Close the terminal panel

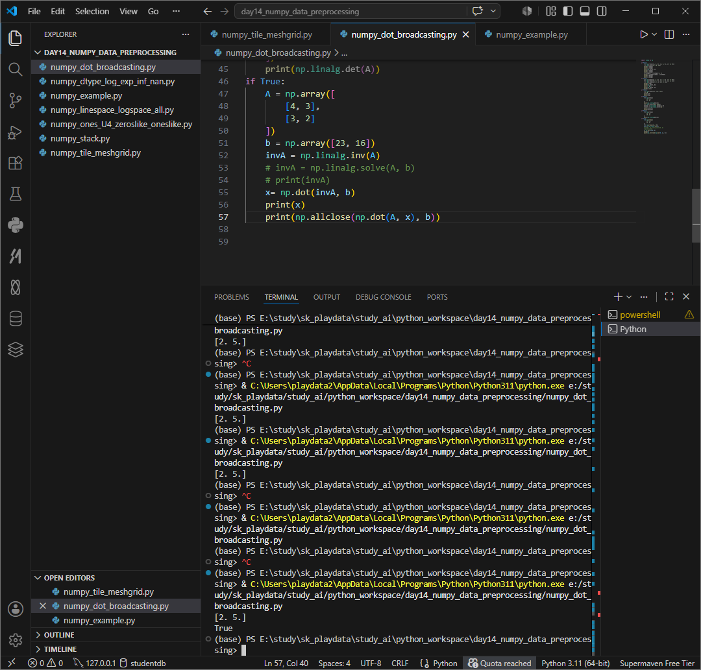686,296
